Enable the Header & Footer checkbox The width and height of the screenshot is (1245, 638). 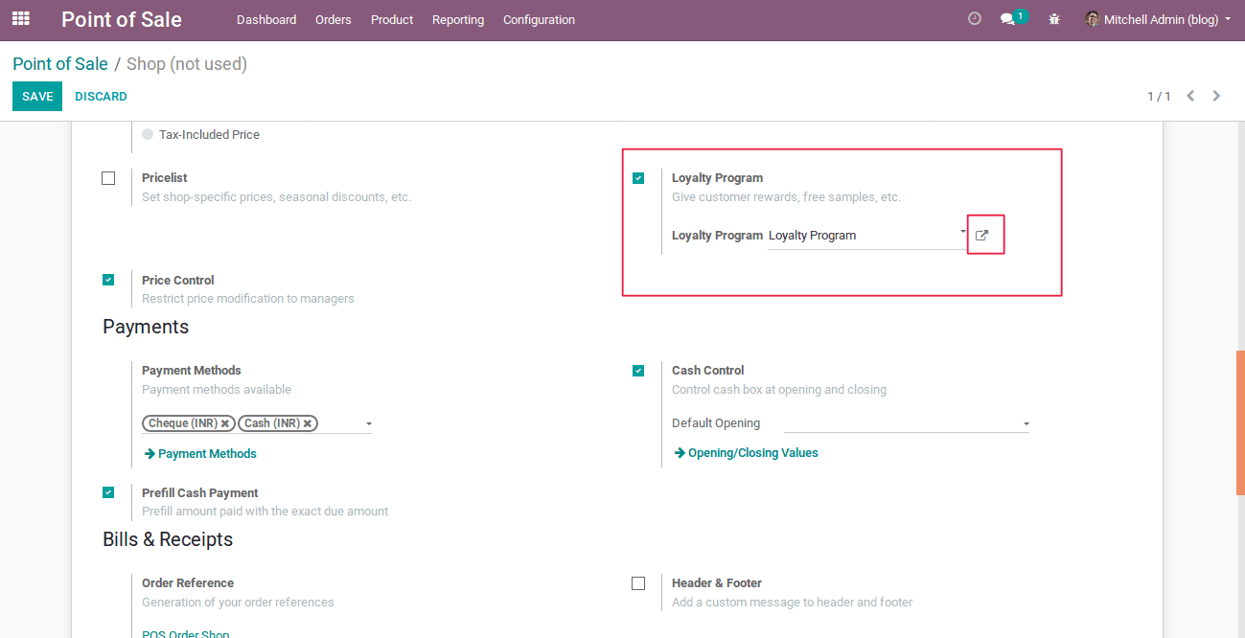pos(638,583)
